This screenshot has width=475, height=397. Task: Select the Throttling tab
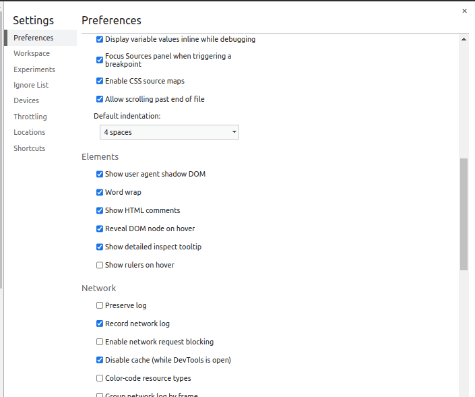tap(30, 117)
